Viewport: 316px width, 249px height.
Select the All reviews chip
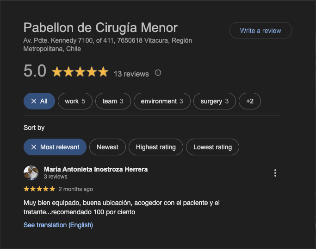[39, 101]
